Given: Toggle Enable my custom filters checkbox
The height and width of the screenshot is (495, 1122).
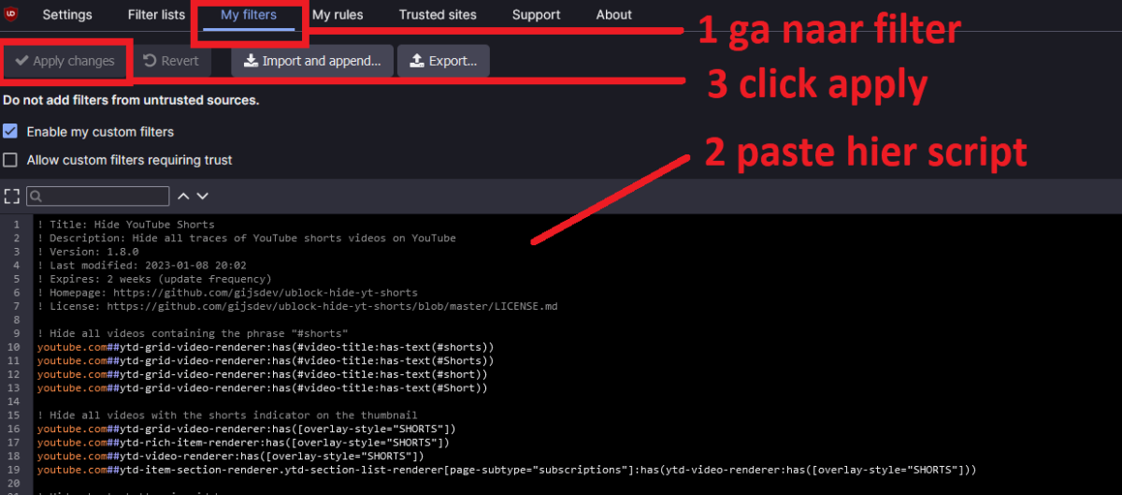Looking at the screenshot, I should 10,132.
